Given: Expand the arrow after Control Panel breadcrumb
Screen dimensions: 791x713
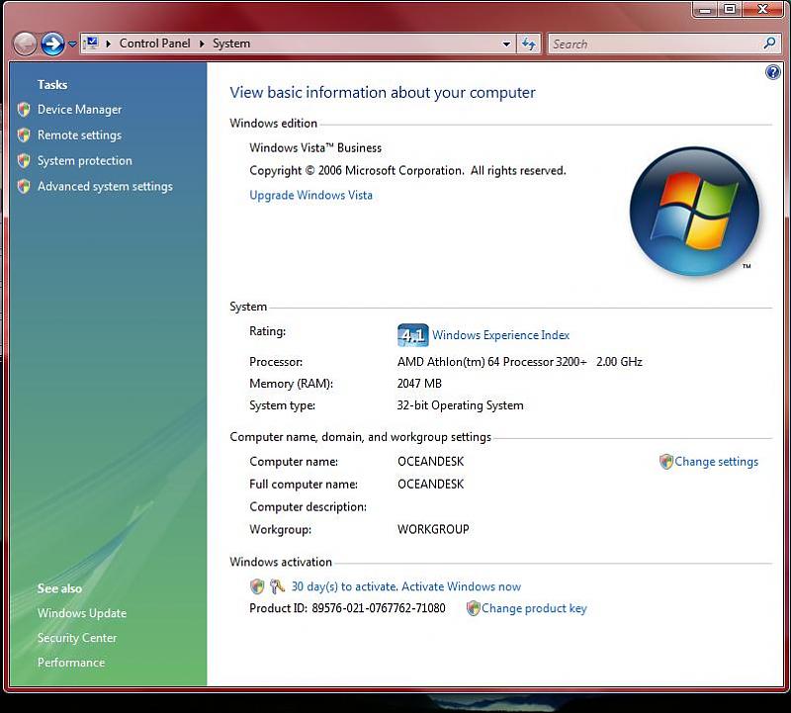Looking at the screenshot, I should pyautogui.click(x=203, y=44).
